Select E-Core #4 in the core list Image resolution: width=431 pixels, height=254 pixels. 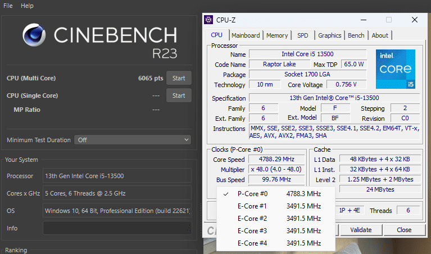(276, 243)
